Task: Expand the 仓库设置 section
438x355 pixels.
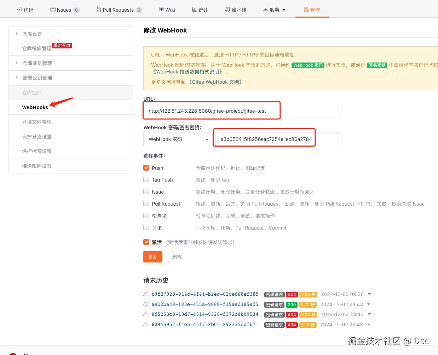Action: click(71, 34)
